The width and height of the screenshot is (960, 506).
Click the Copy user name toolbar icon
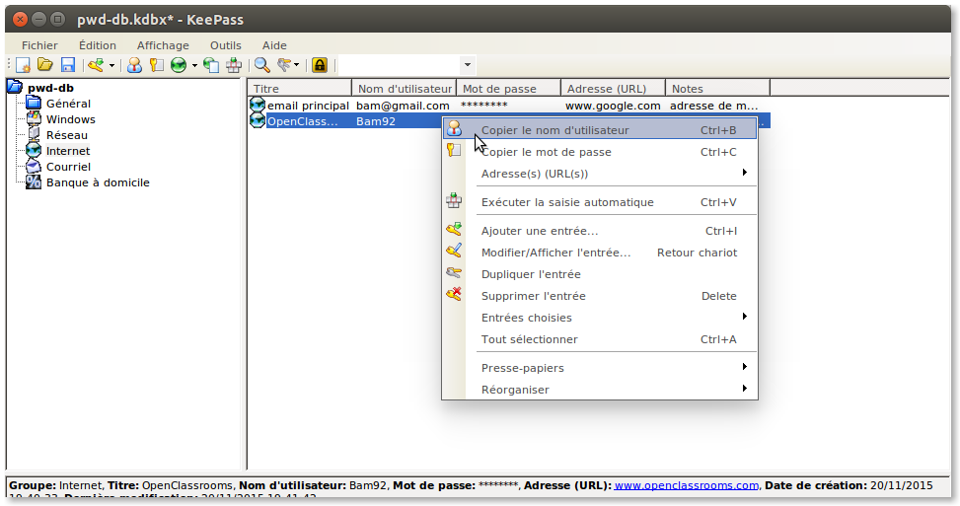135,65
